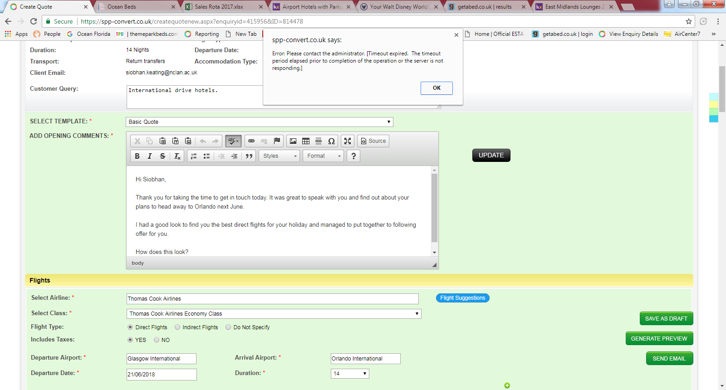
Task: Click the Paste as plain text icon
Action: [x=175, y=141]
